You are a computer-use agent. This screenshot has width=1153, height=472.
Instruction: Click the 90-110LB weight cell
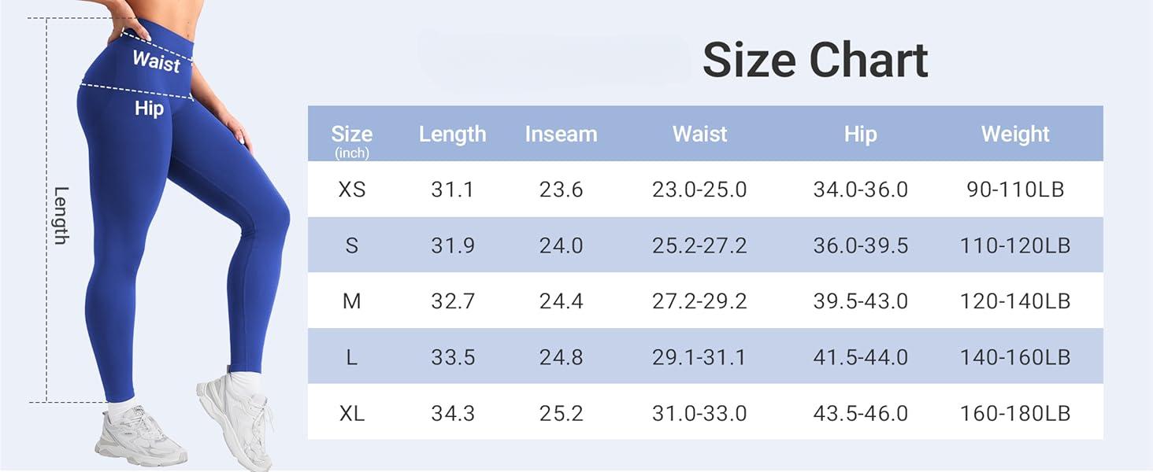click(1015, 190)
